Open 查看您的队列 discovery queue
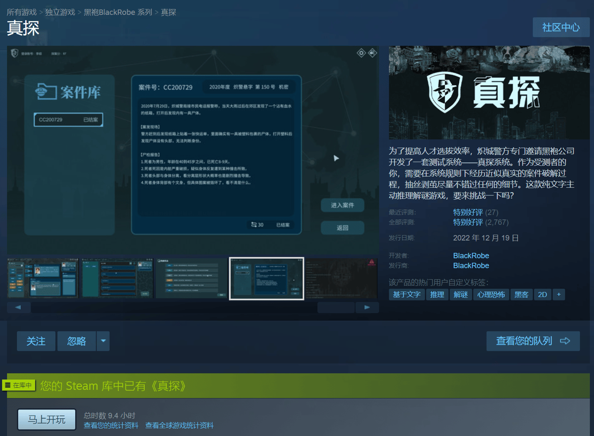This screenshot has width=594, height=436. 533,341
